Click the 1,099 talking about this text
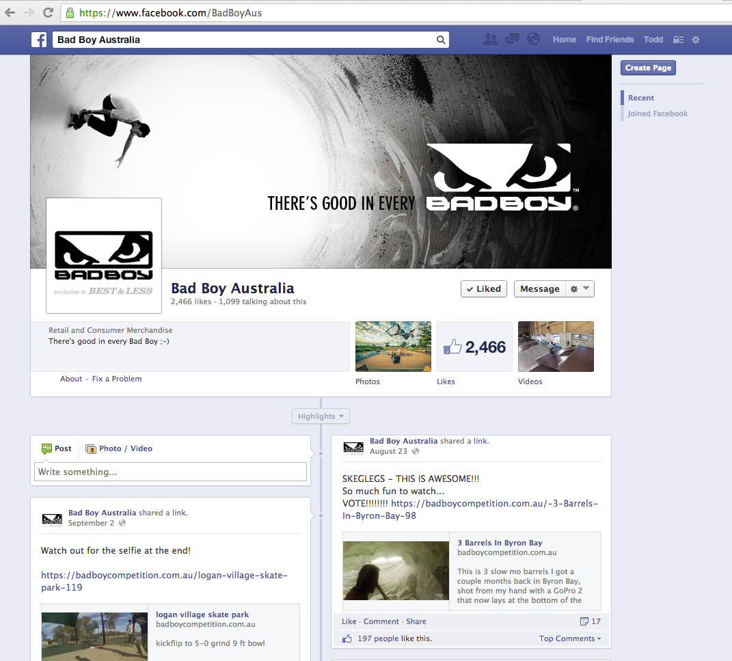The image size is (732, 661). point(262,301)
